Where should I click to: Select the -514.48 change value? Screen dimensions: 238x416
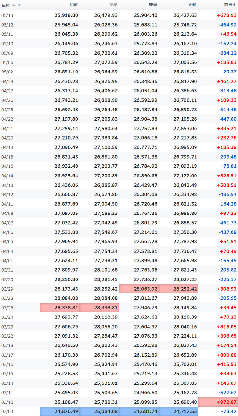(227, 110)
